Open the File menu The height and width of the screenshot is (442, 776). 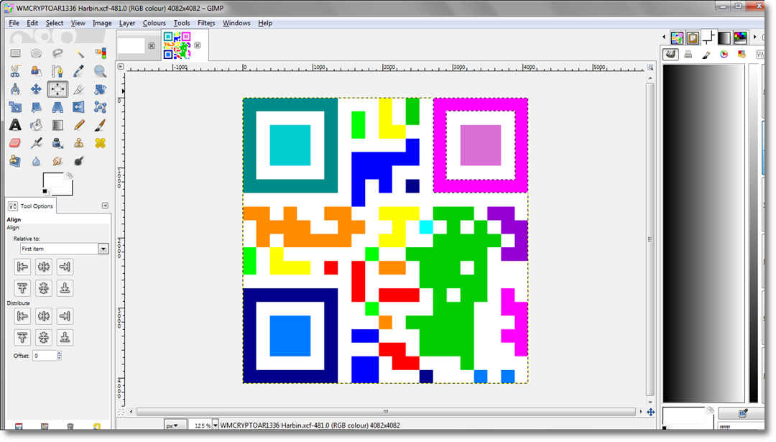point(14,23)
